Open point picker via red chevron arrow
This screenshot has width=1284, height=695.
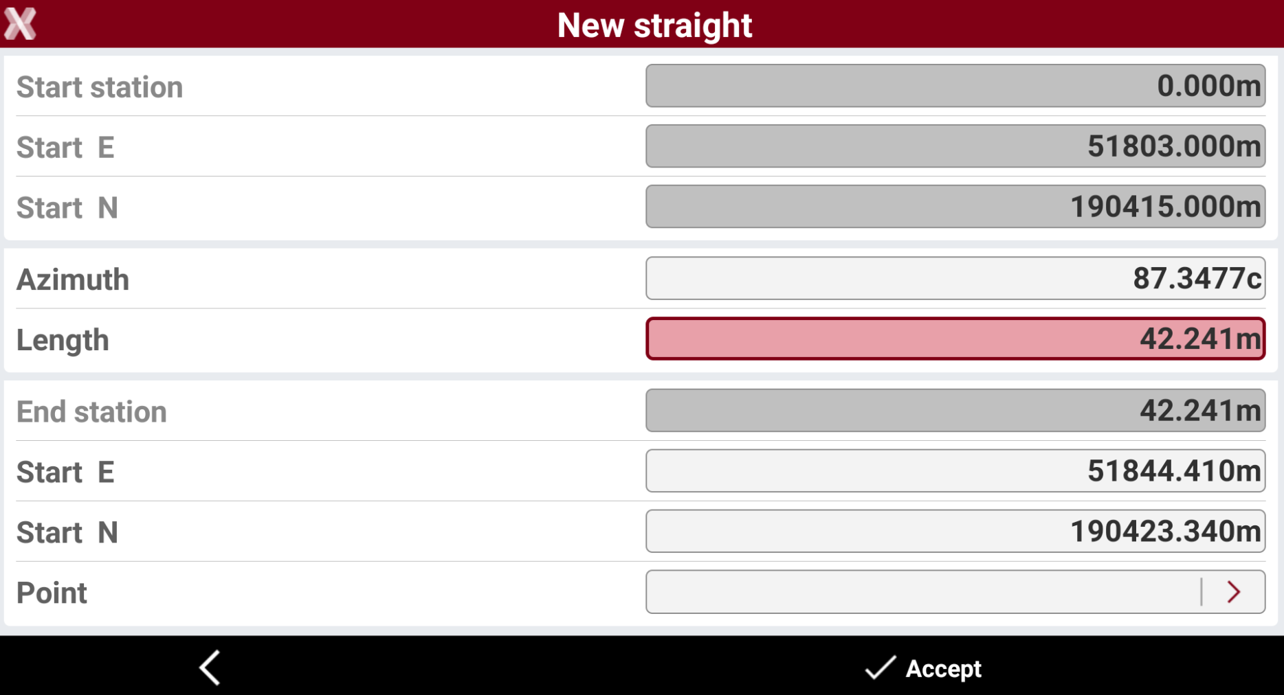(x=1234, y=592)
